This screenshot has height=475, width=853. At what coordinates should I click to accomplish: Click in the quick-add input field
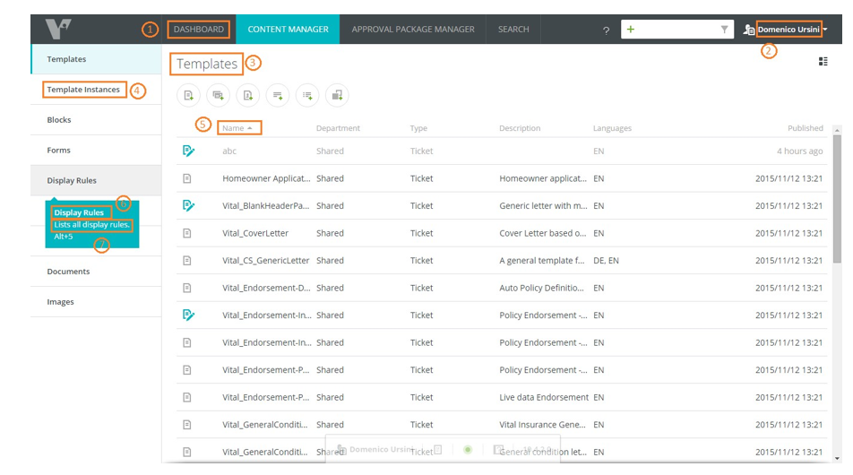(676, 30)
